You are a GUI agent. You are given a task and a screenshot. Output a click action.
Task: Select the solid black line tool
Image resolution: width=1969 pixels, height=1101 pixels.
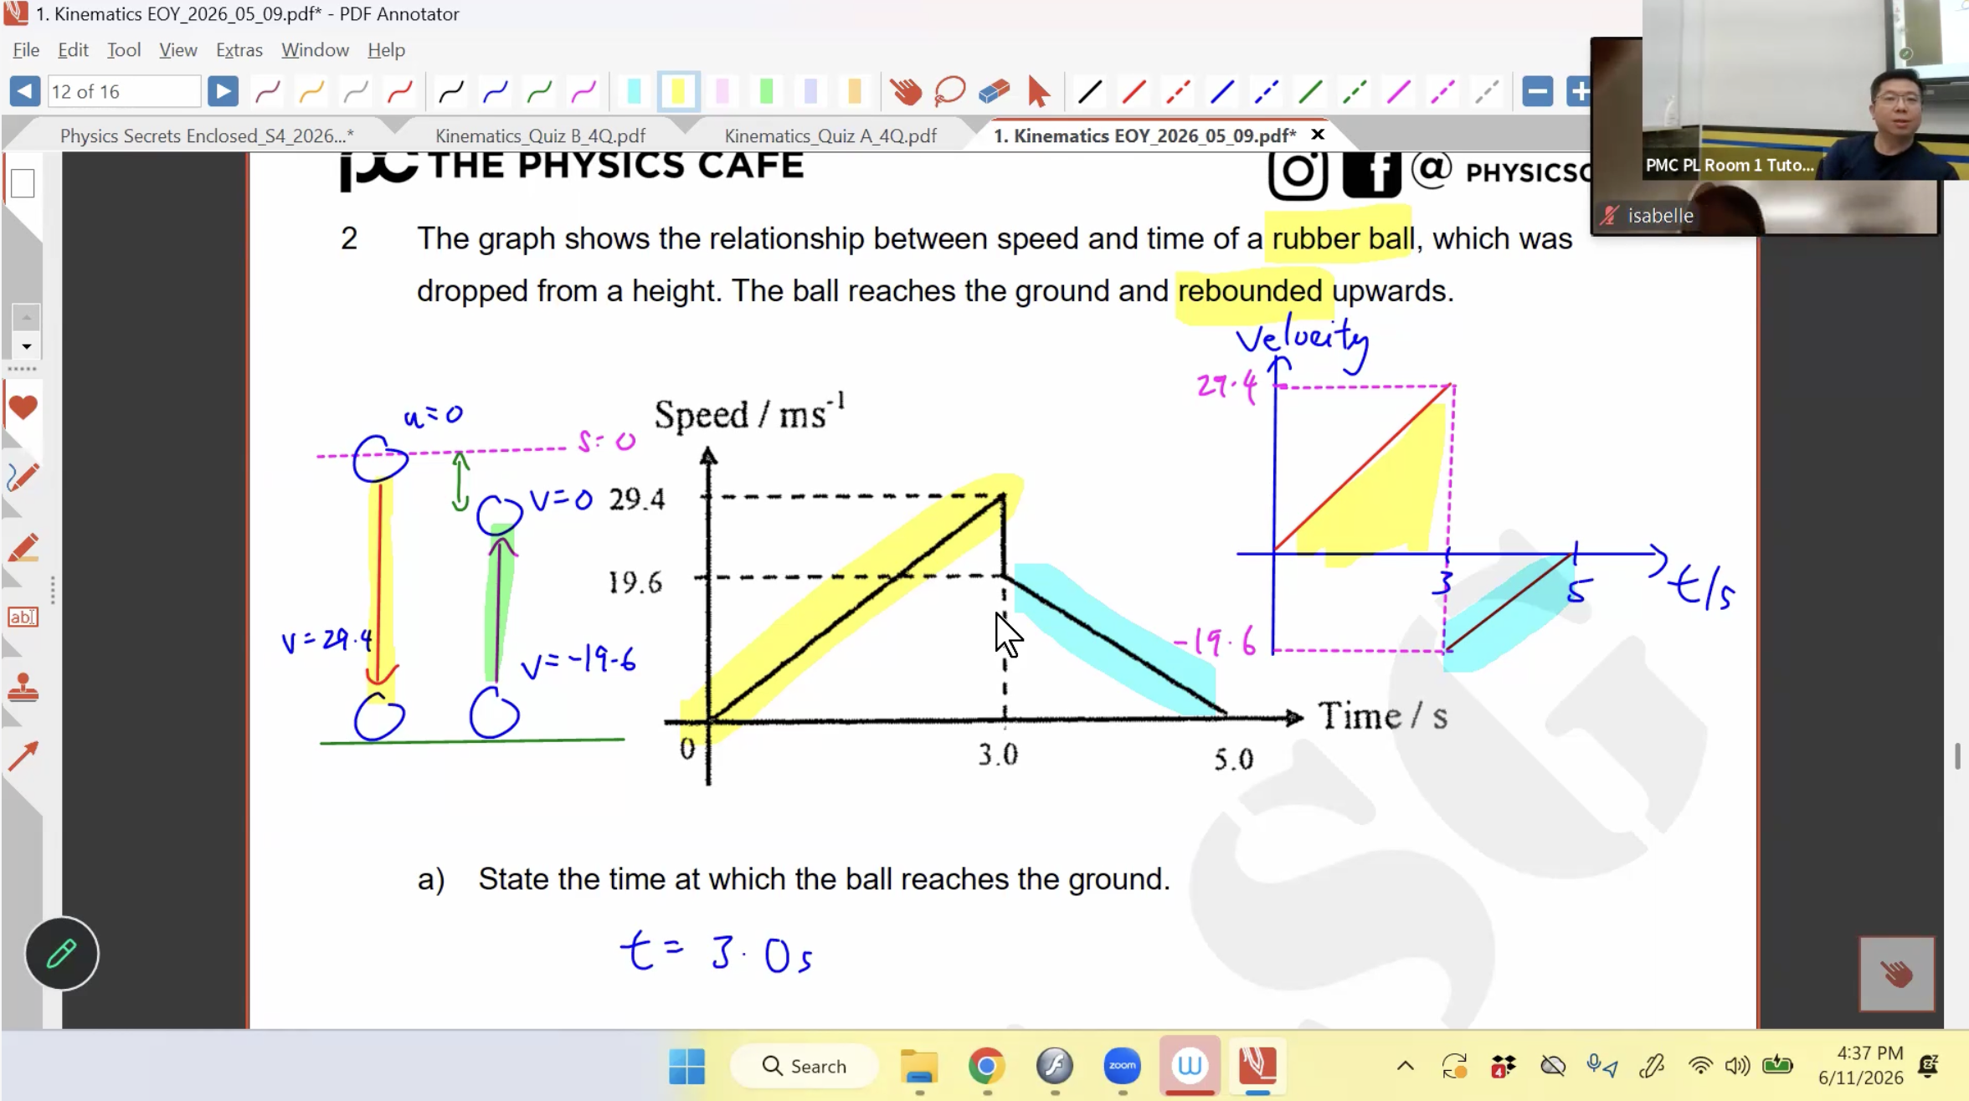tap(1089, 91)
